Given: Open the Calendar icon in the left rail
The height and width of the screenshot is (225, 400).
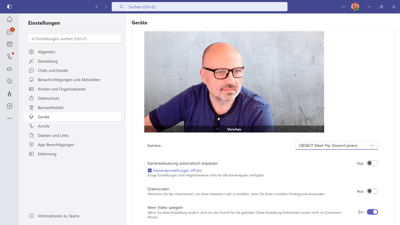Looking at the screenshot, I should click(x=9, y=44).
